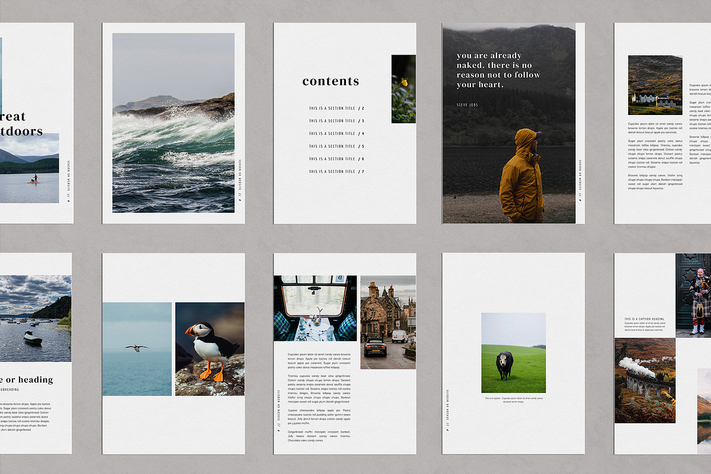
Task: Select the paddleboarder on lake photo
Action: [x=30, y=168]
